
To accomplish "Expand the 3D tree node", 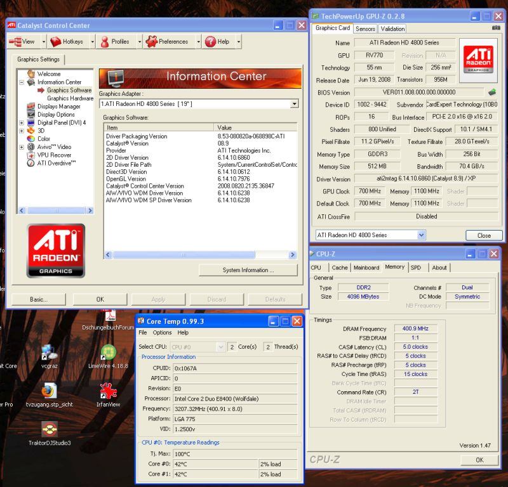I will pos(22,131).
